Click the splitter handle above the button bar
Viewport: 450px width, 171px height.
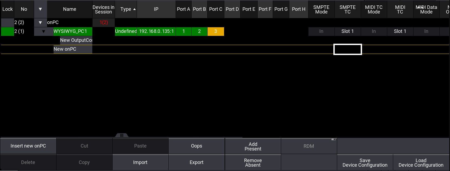(122, 135)
